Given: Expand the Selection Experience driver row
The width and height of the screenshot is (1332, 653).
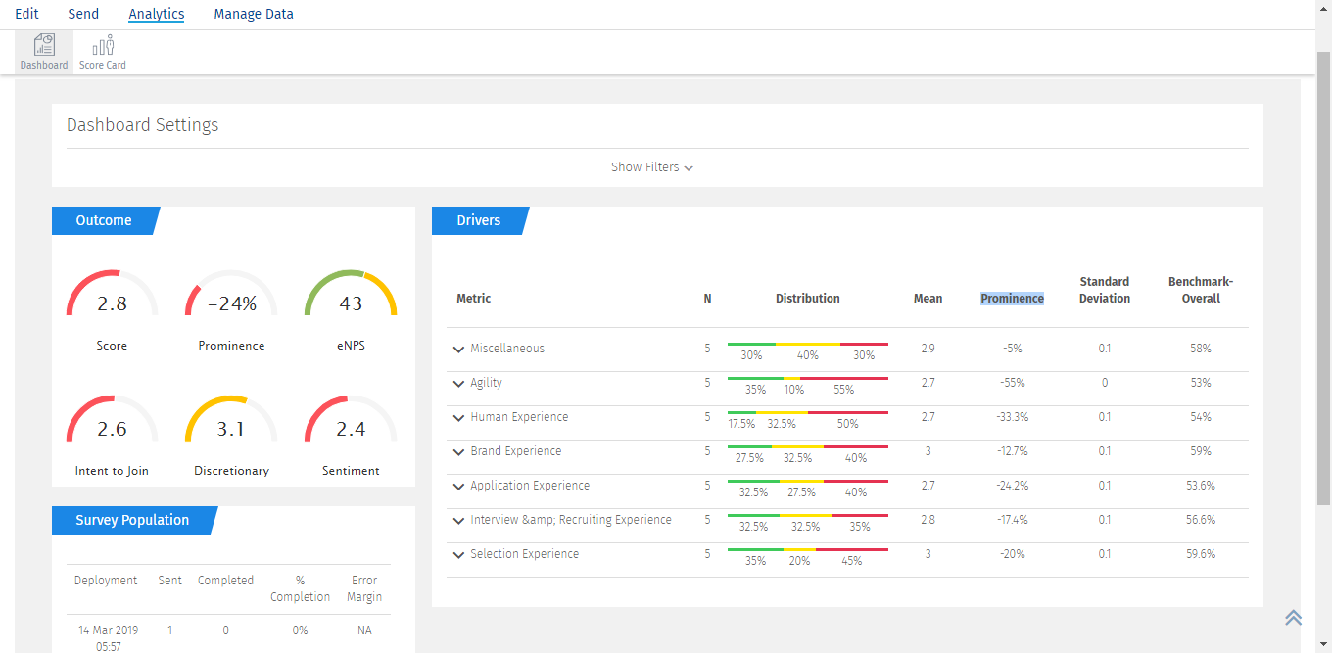Looking at the screenshot, I should click(458, 554).
